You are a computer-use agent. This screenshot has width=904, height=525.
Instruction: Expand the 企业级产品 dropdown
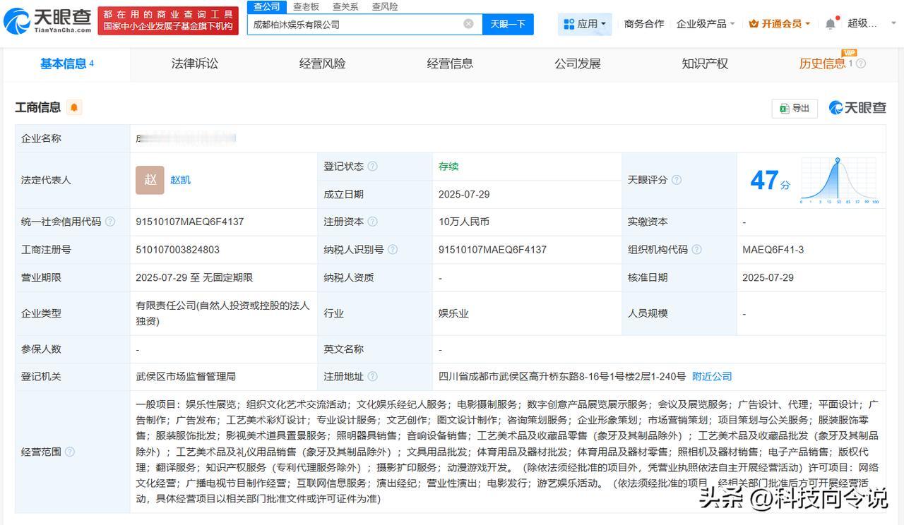(706, 24)
